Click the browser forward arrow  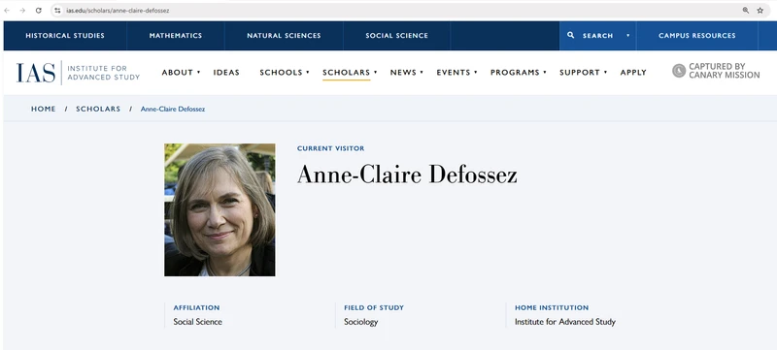(x=22, y=11)
